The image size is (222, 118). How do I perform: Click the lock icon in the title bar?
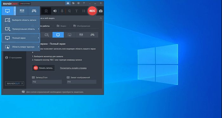pos(68,3)
